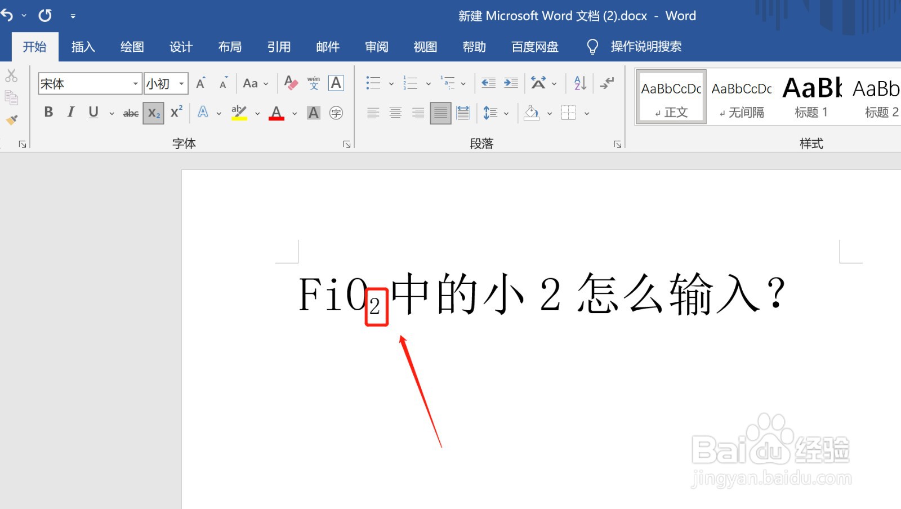
Task: Open the 引用 ribbon tab
Action: (x=279, y=47)
